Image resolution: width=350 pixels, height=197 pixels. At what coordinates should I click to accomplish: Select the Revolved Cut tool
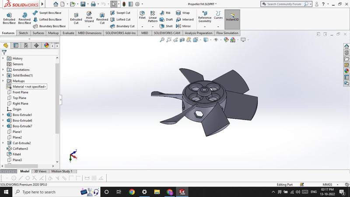click(102, 18)
